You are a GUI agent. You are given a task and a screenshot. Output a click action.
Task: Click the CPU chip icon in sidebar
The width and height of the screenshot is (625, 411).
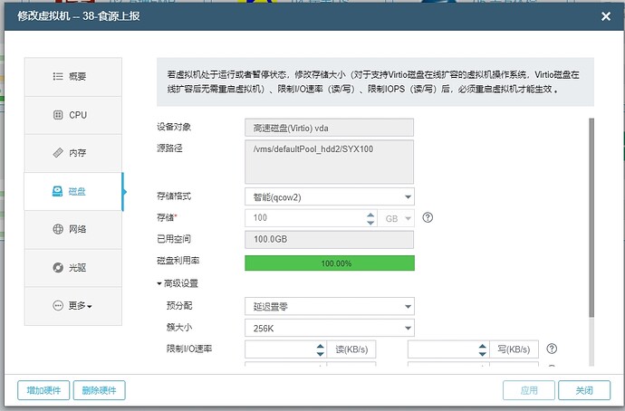pyautogui.click(x=58, y=115)
